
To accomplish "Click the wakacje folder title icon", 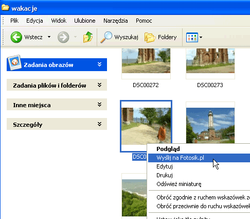I will [x=5, y=8].
